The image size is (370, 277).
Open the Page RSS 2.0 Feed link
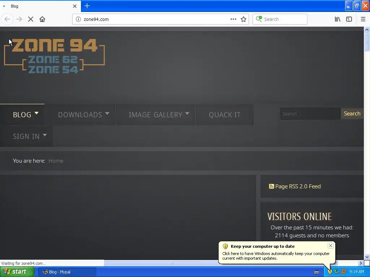[298, 186]
